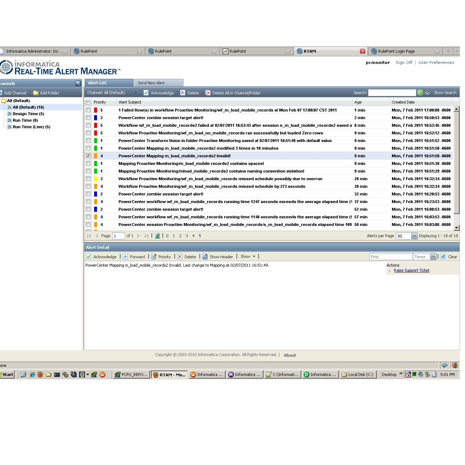Click the Find input field in Alert Detail
Image resolution: width=465 pixels, height=465 pixels.
(391, 257)
